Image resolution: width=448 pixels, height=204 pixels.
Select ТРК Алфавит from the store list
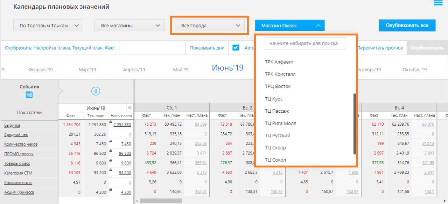pyautogui.click(x=279, y=62)
